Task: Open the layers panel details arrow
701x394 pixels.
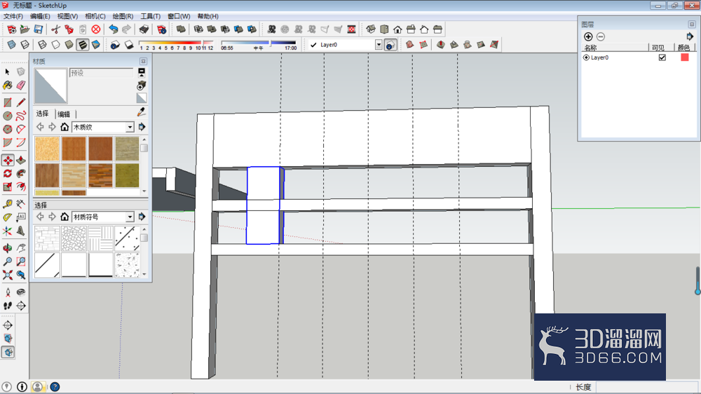Action: [x=689, y=36]
